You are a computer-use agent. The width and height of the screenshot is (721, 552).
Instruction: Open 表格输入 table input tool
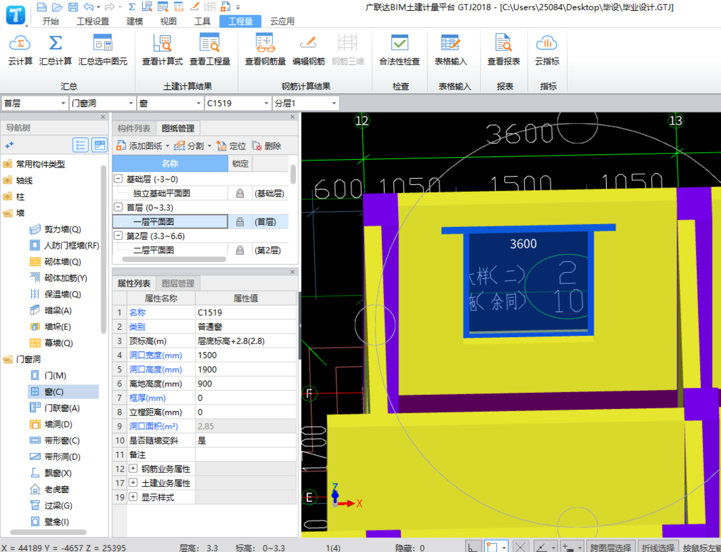pos(450,50)
